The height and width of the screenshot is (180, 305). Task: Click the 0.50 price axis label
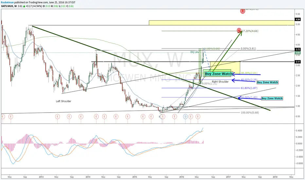pos(298,117)
